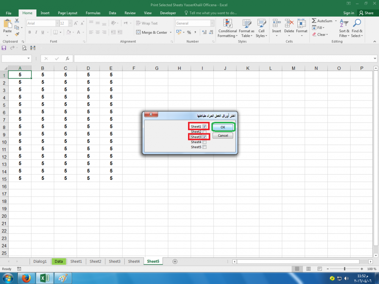The image size is (379, 284).
Task: Click Cancel in the dialog
Action: tap(223, 136)
